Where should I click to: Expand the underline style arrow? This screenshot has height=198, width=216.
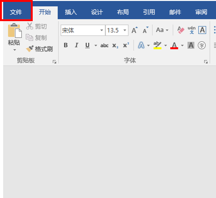[x=96, y=45]
